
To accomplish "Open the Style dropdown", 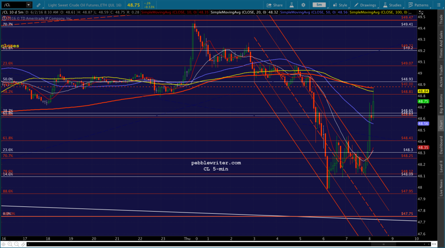I will (x=340, y=5).
